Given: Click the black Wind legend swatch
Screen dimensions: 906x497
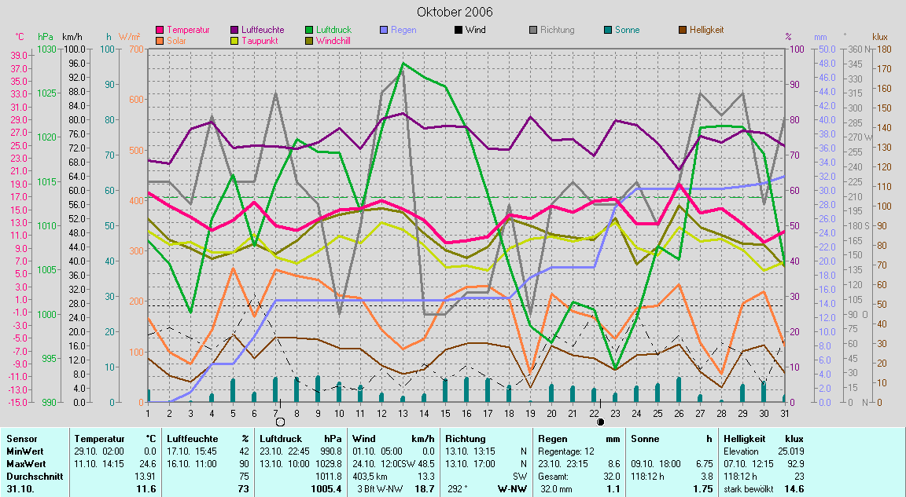Looking at the screenshot, I should point(459,30).
